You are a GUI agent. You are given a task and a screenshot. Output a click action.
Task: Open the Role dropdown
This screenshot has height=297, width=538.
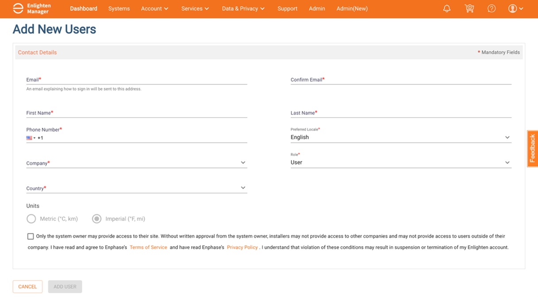401,163
